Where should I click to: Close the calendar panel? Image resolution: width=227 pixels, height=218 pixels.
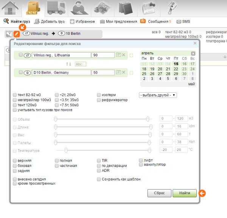(x=193, y=53)
